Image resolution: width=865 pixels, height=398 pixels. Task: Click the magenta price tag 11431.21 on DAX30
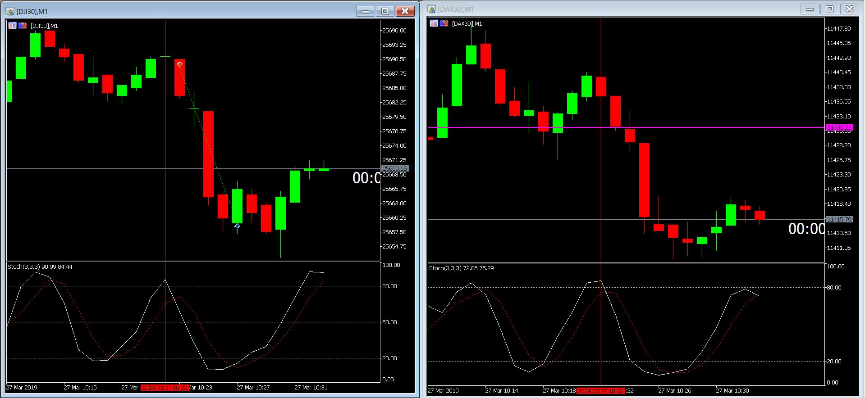tap(839, 127)
